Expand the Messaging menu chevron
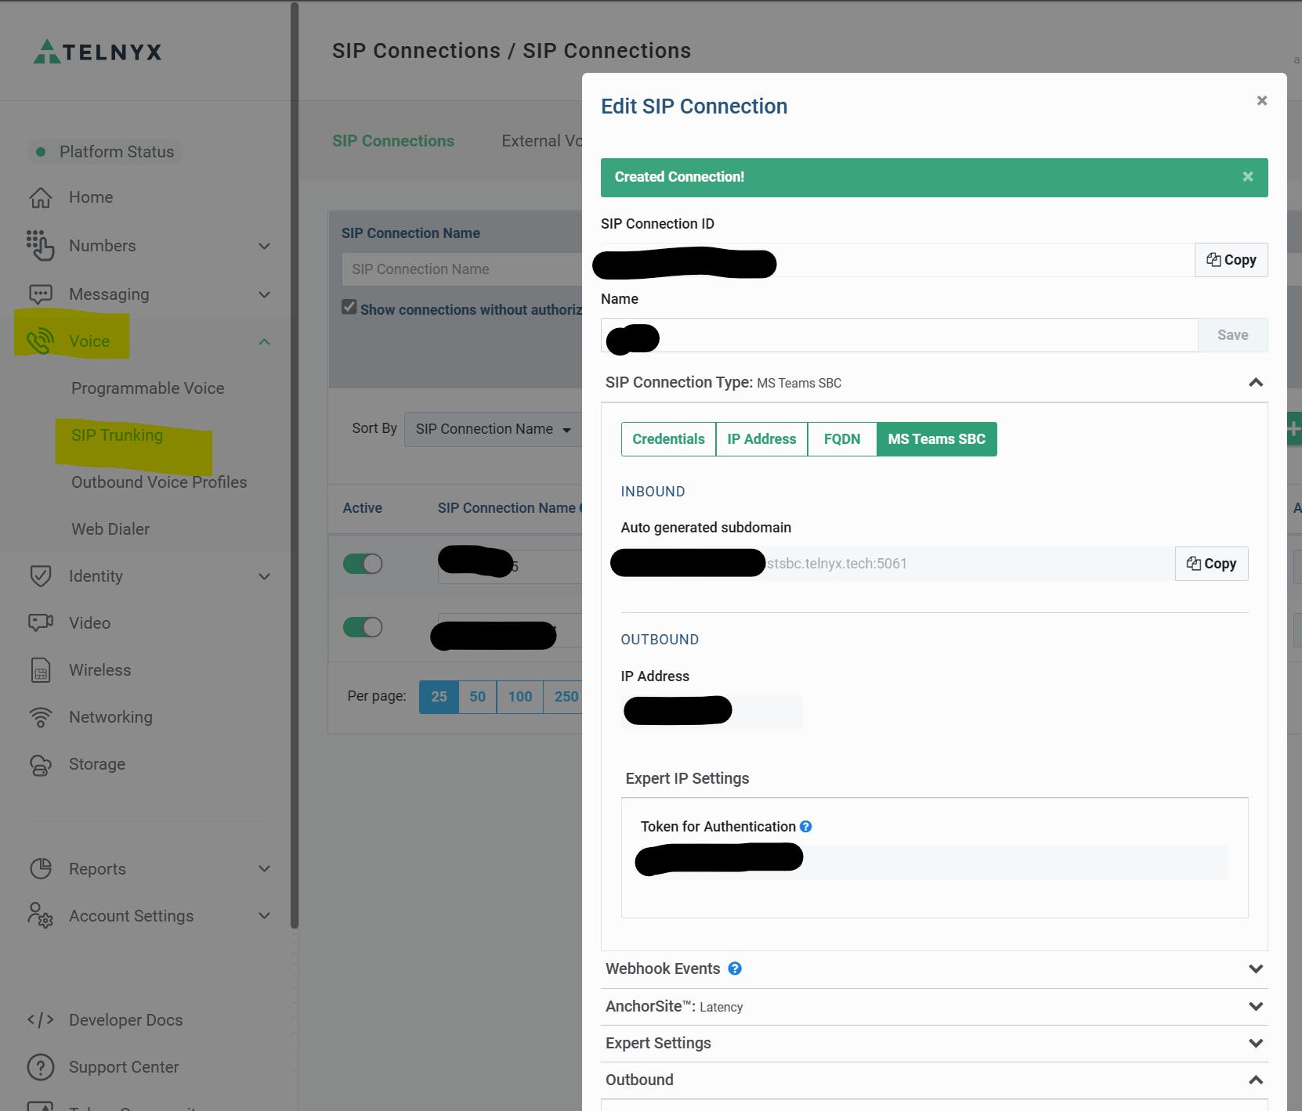The width and height of the screenshot is (1302, 1111). click(265, 294)
